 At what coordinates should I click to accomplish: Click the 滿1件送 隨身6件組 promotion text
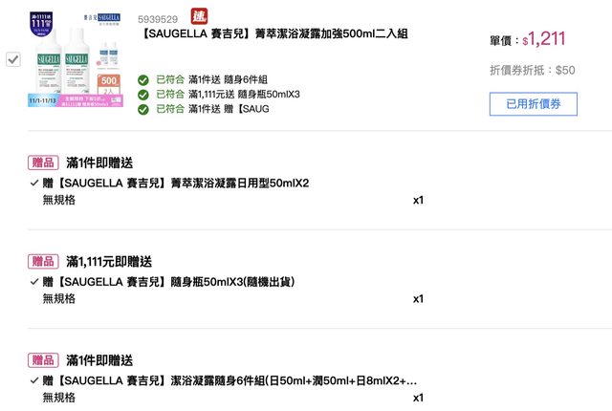(x=228, y=80)
